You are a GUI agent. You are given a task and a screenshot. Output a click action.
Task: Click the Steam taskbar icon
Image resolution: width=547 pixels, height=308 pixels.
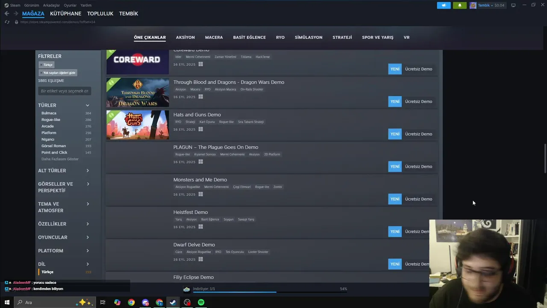pos(173,302)
